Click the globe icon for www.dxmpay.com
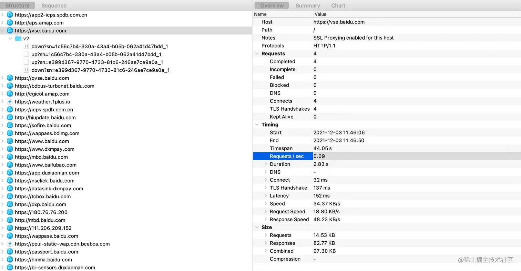This screenshot has height=271, width=521. 10,149
